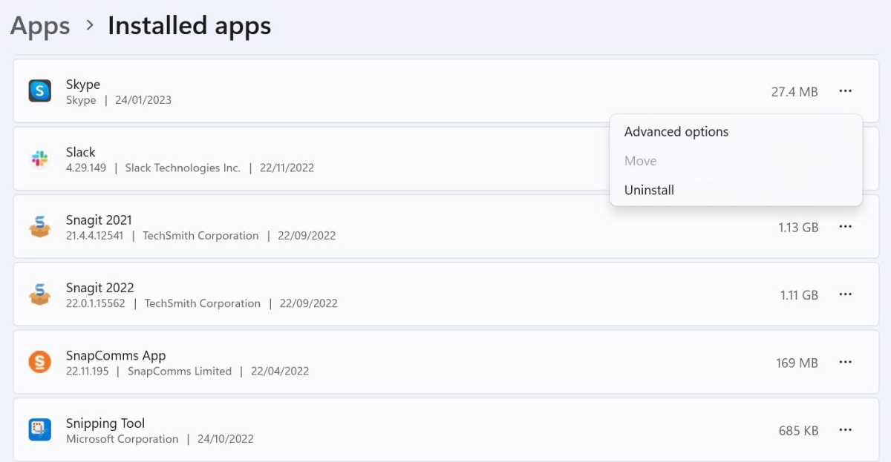Click the Installed apps breadcrumb heading
891x462 pixels.
point(189,25)
